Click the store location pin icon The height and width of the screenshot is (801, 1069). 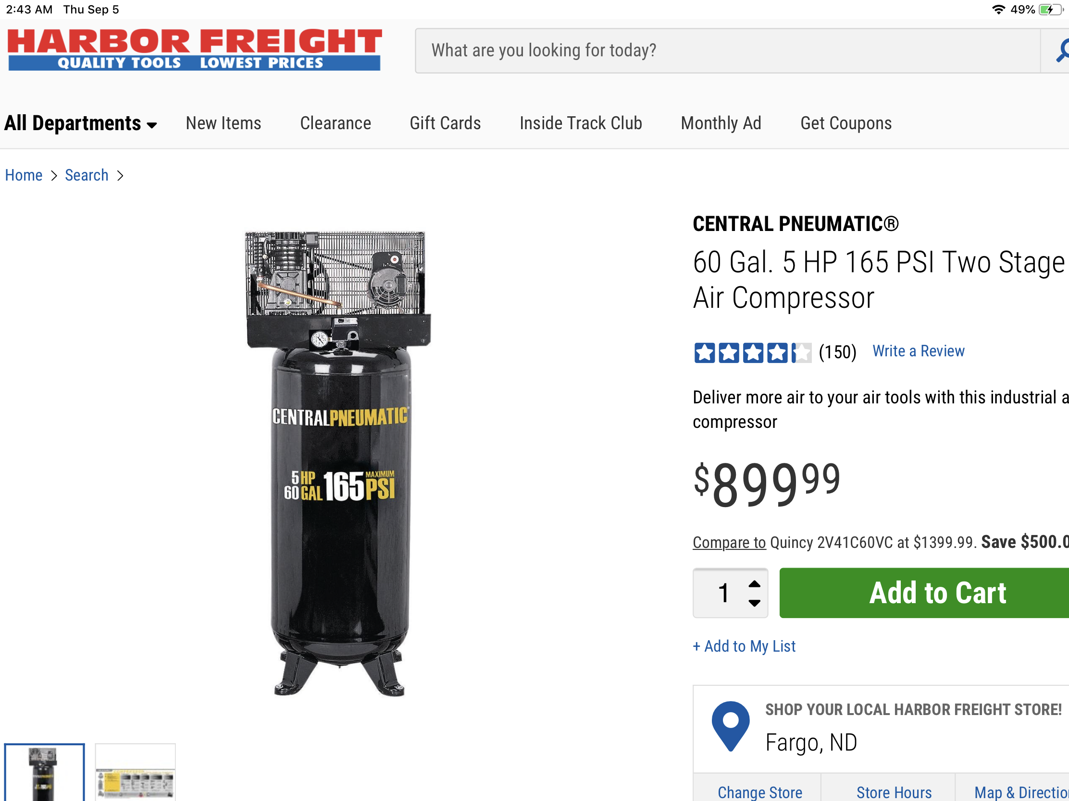click(730, 725)
